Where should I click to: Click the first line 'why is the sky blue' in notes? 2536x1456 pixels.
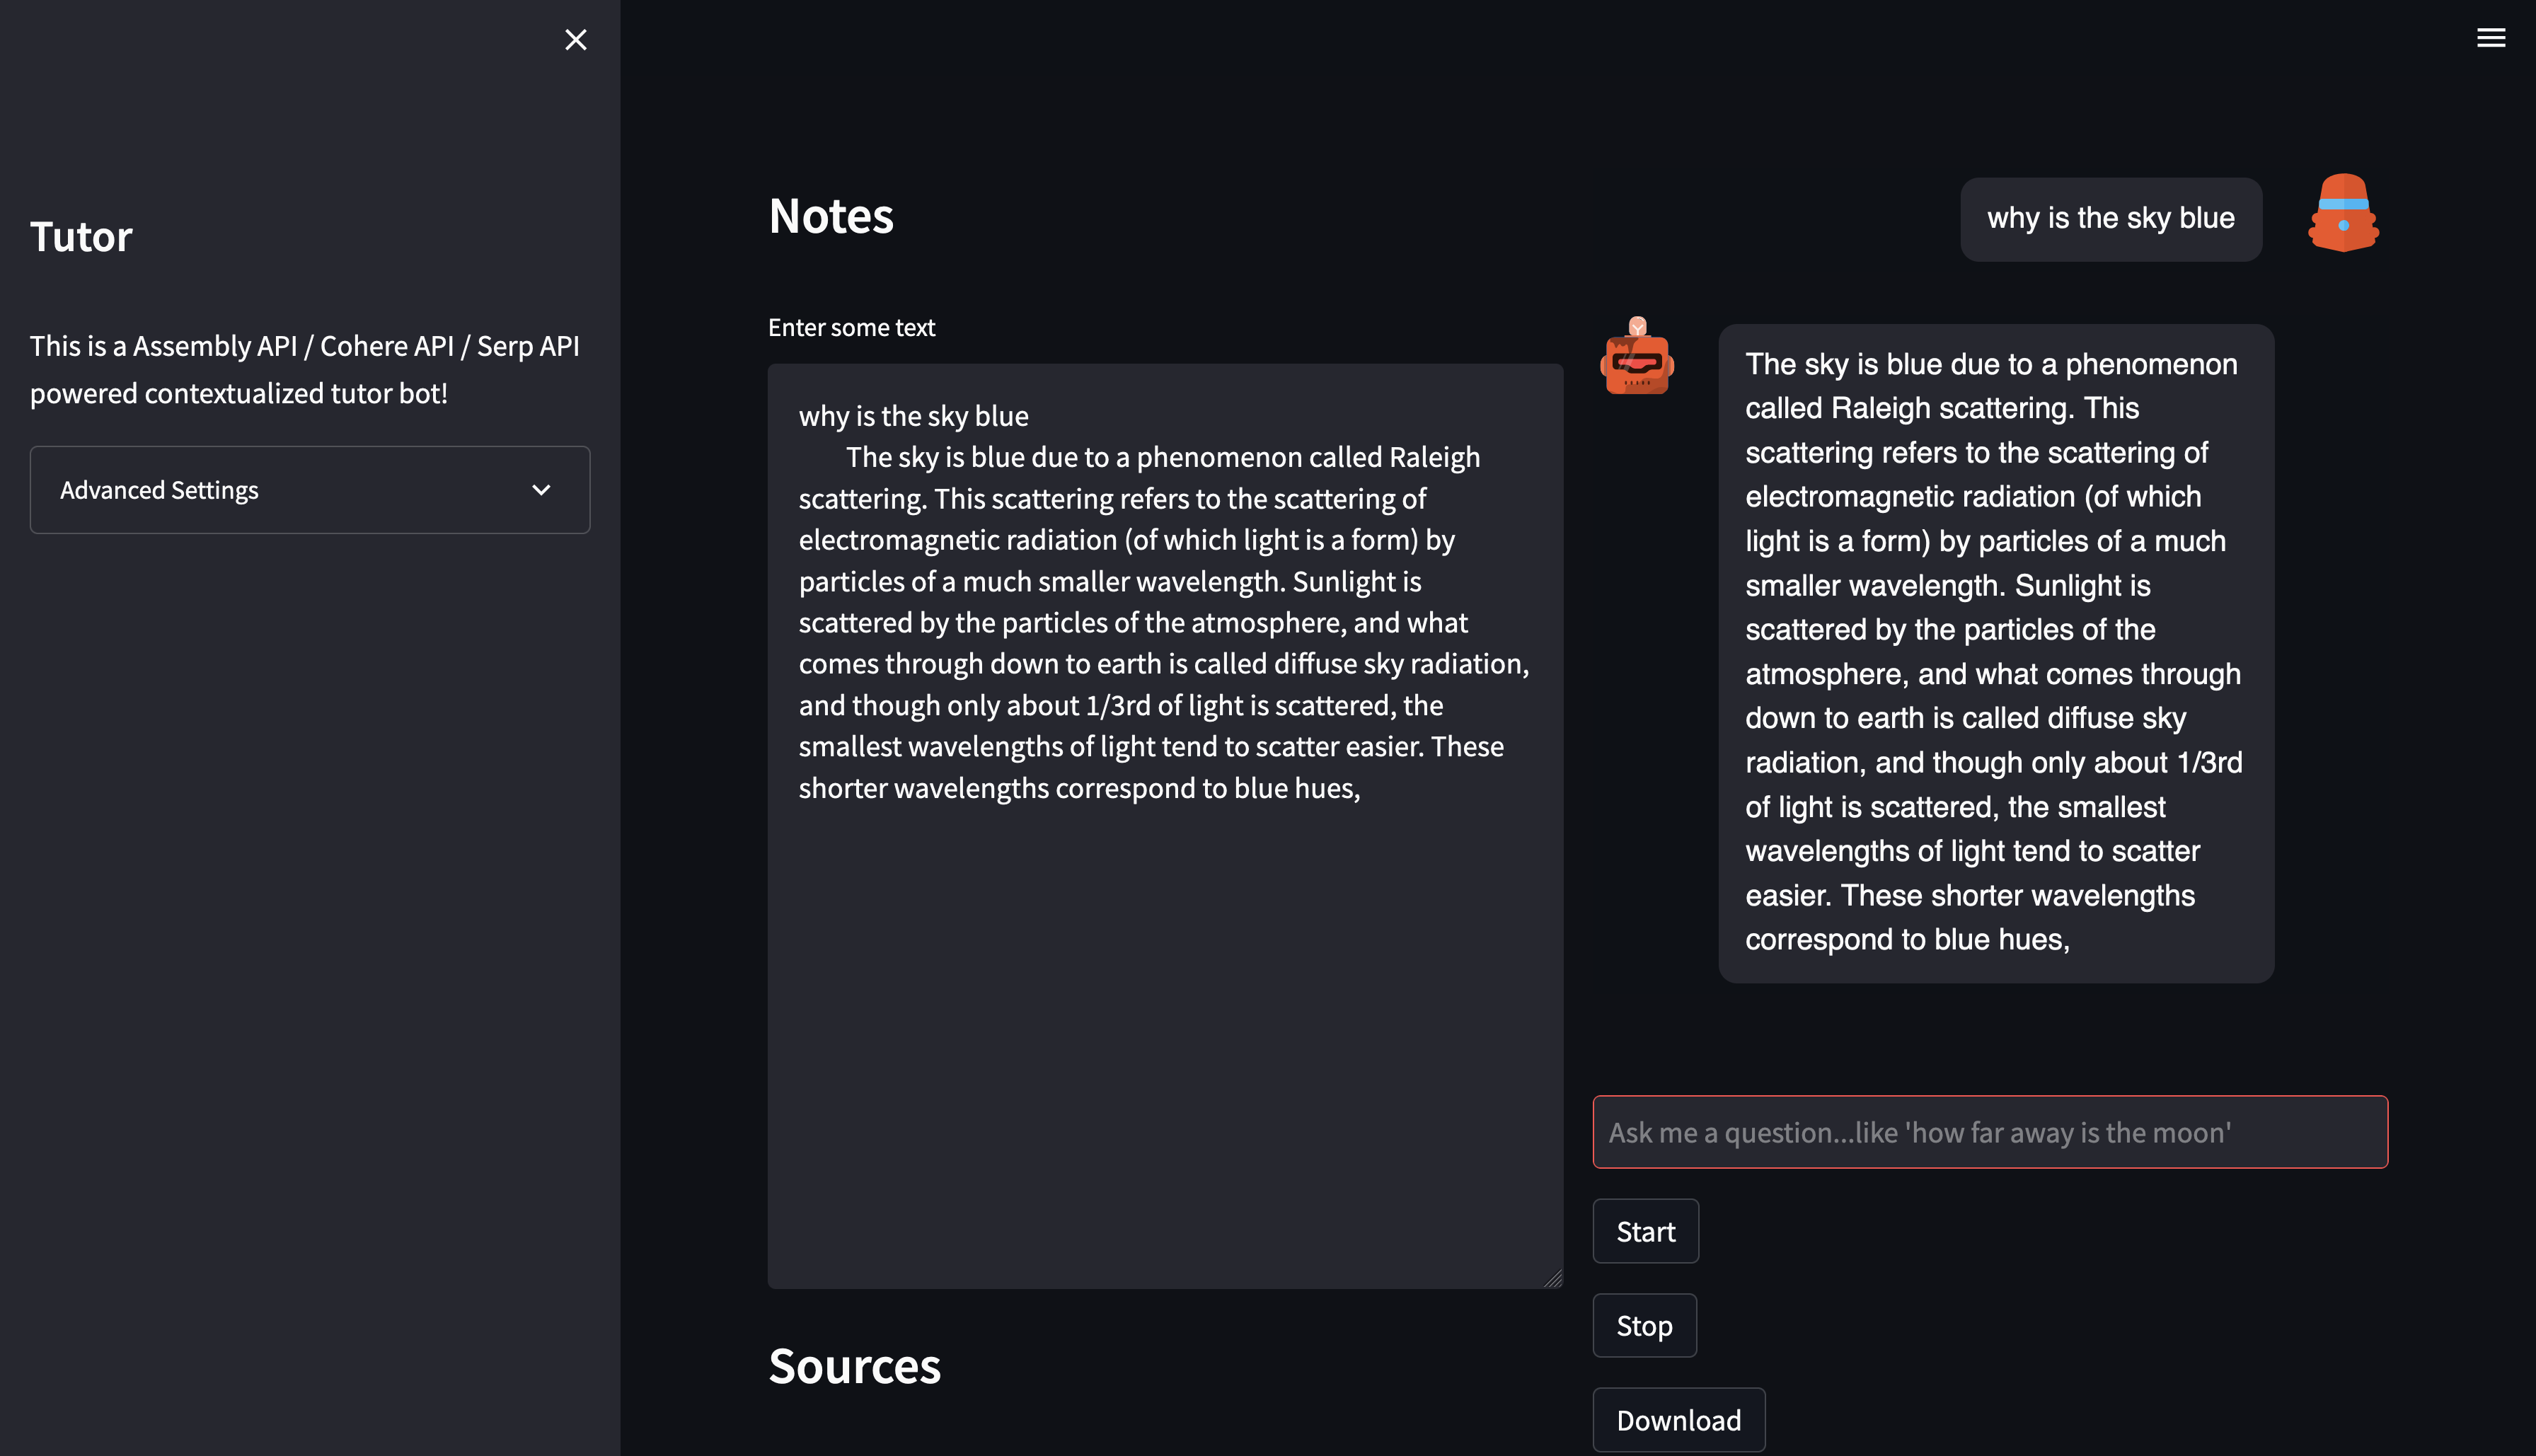[x=913, y=416]
